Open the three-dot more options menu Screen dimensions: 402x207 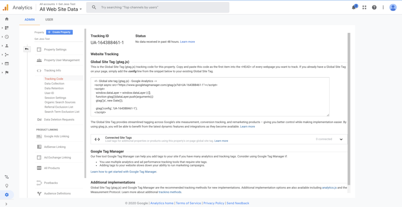point(383,7)
